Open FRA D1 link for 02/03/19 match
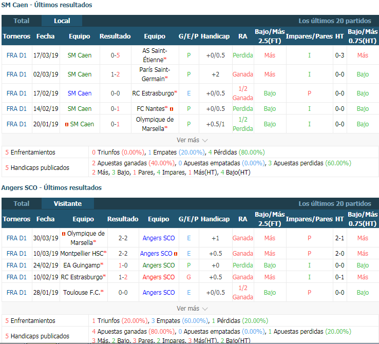 (16, 74)
